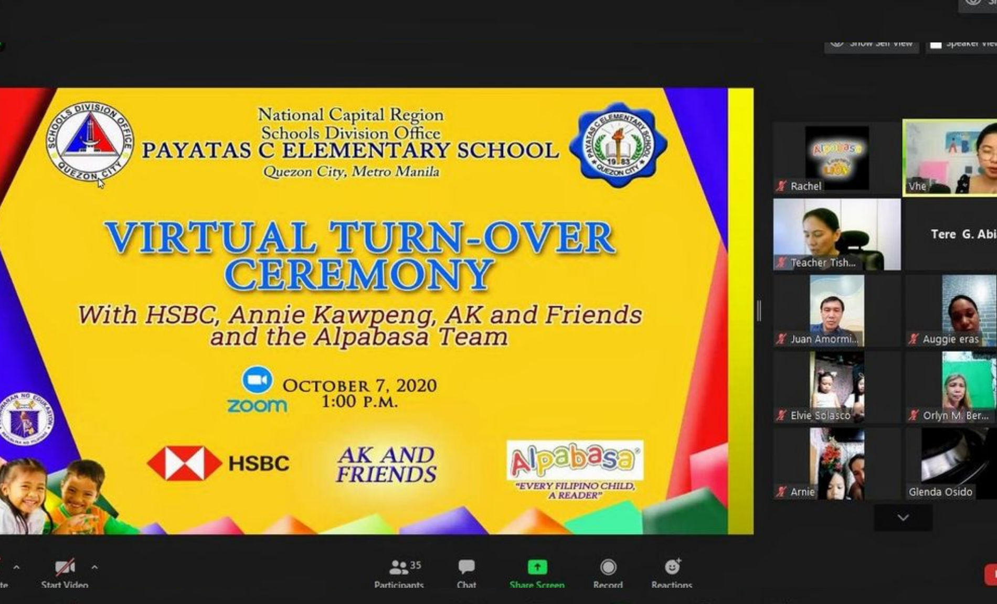Screen dimensions: 997x604
Task: Click Teacher Tish's muted microphone icon
Action: [781, 262]
